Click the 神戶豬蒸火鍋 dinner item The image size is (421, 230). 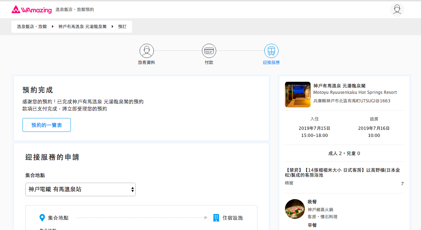pyautogui.click(x=321, y=210)
